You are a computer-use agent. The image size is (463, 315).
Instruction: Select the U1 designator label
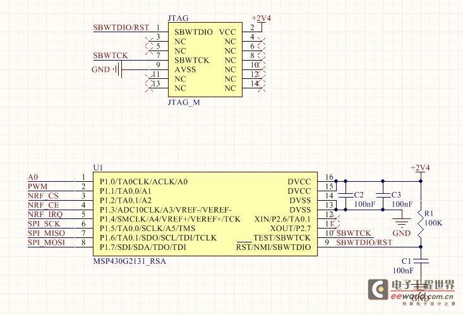pyautogui.click(x=98, y=168)
